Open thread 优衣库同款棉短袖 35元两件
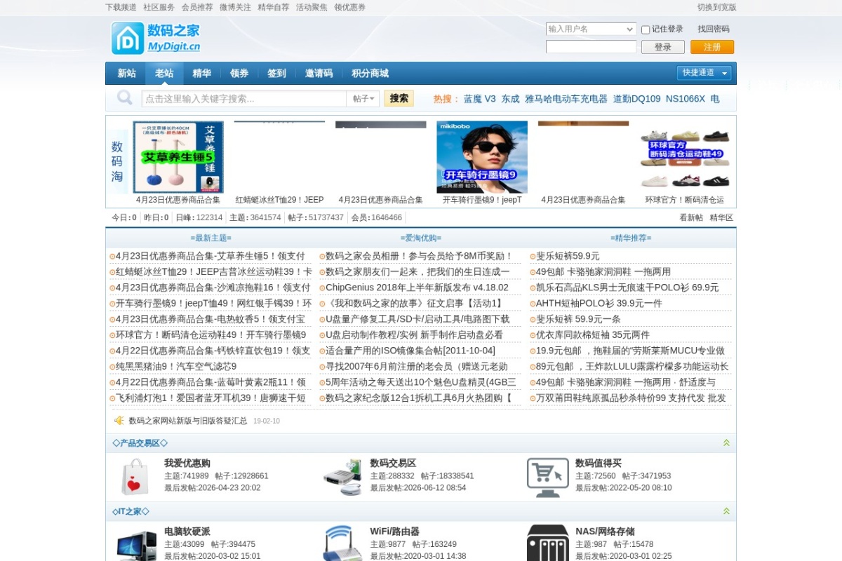Image resolution: width=842 pixels, height=561 pixels. tap(593, 334)
